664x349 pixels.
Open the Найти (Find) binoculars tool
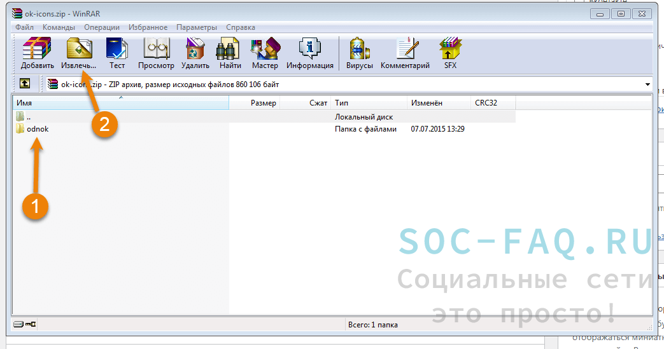[x=230, y=53]
